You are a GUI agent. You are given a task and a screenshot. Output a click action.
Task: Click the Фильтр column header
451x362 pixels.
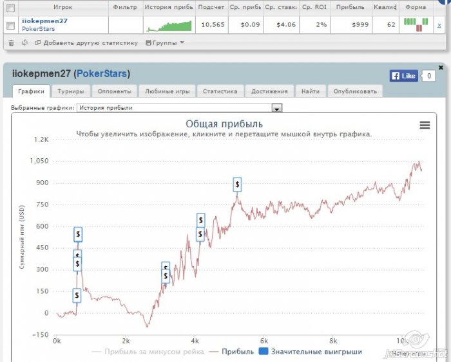(x=125, y=7)
